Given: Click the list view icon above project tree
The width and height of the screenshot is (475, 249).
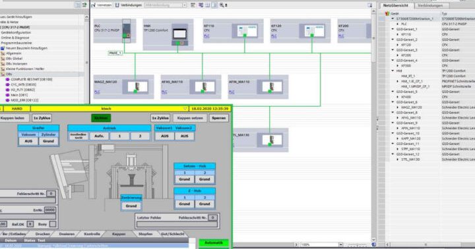Looking at the screenshot, I should [x=78, y=5].
